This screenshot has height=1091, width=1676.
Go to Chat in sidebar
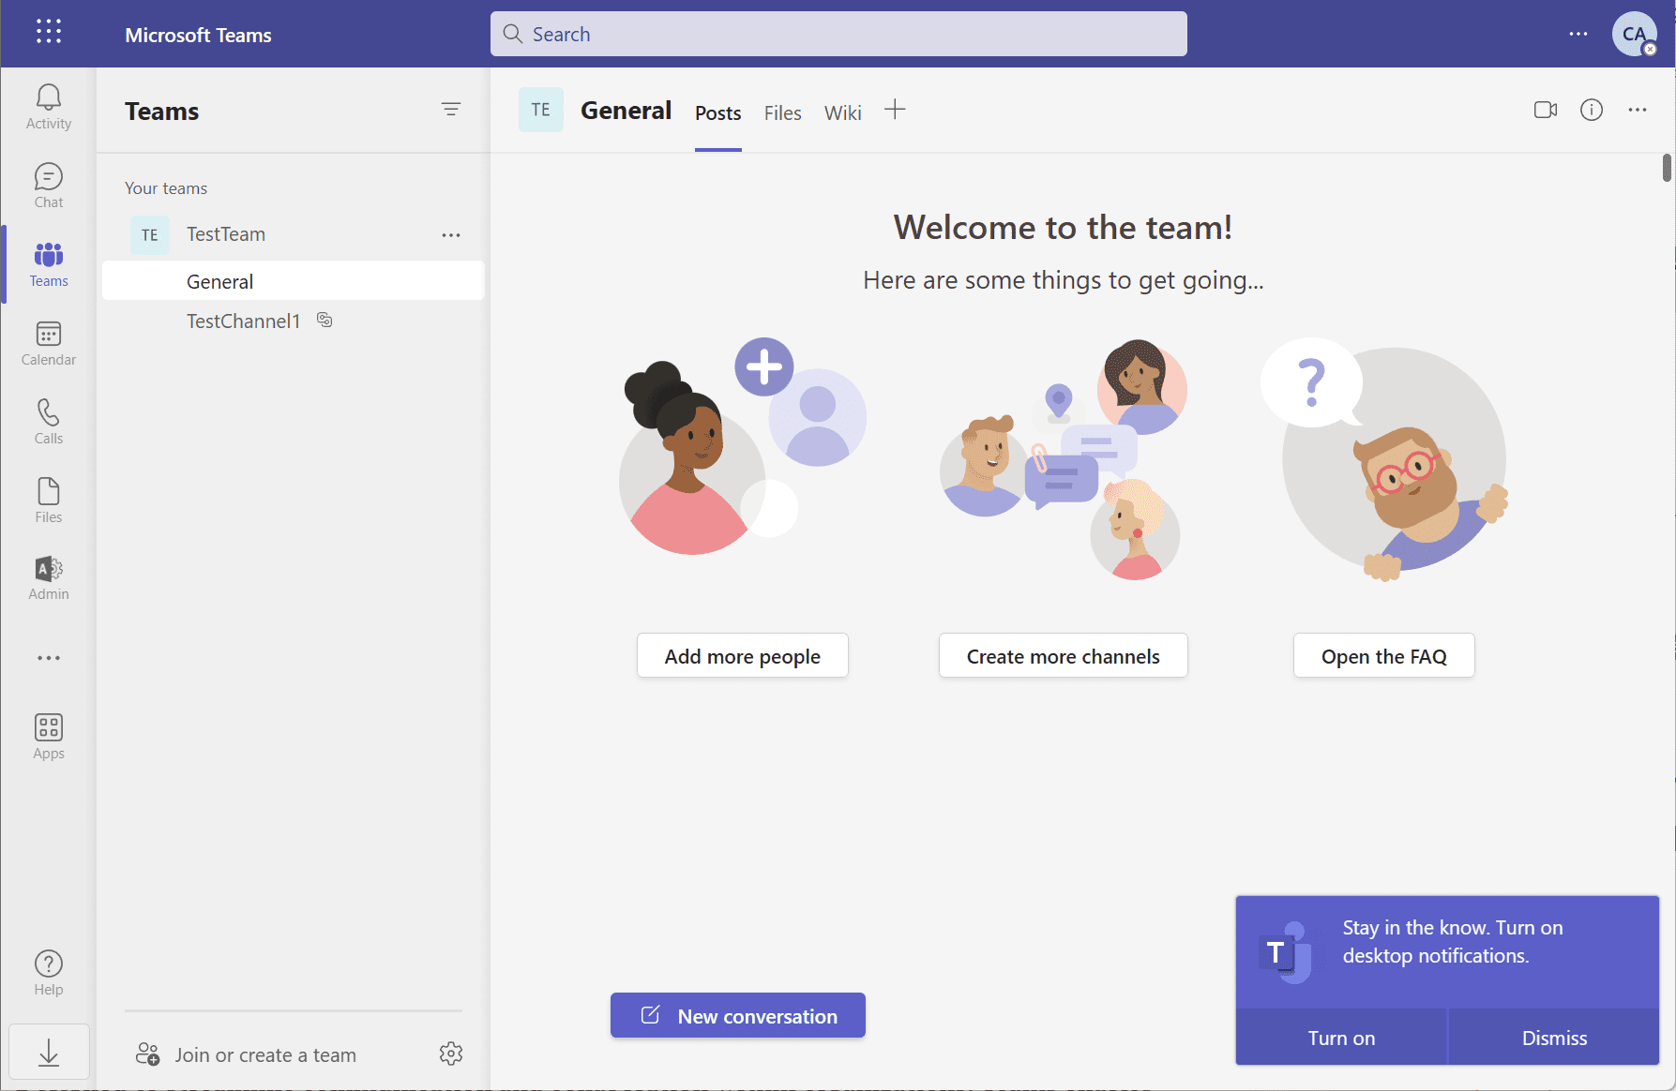tap(49, 186)
